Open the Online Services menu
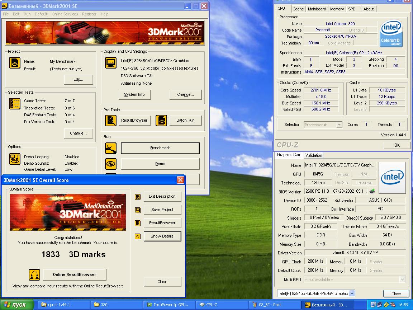 [x=65, y=14]
